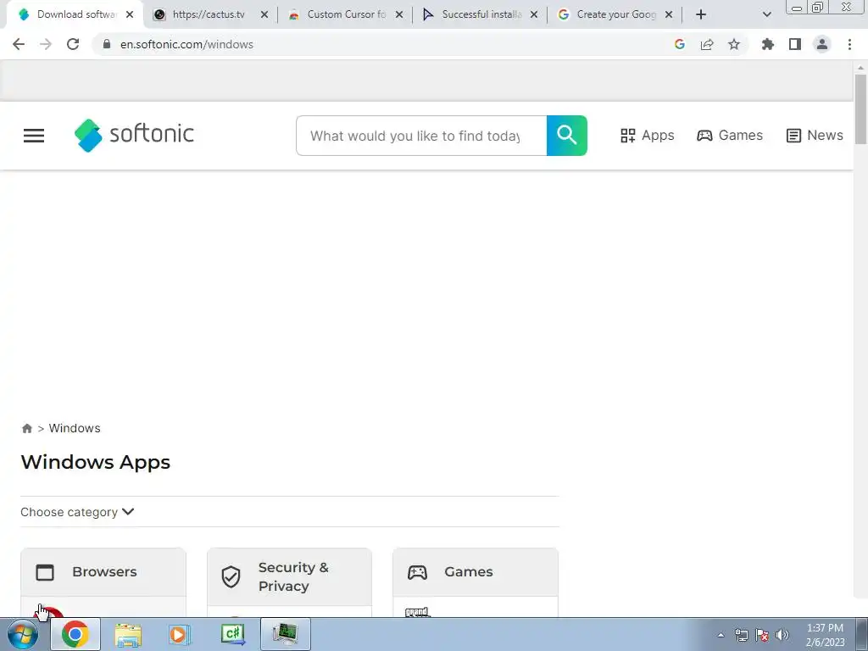
Task: Click the address bar URL
Action: [186, 44]
